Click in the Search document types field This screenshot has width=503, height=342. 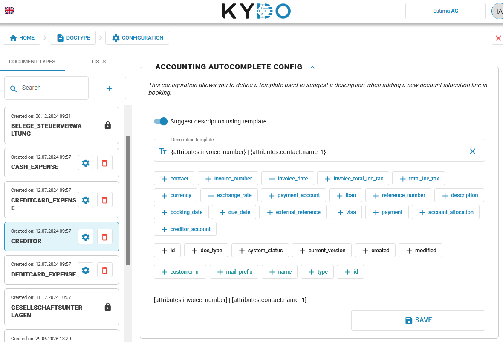46,88
